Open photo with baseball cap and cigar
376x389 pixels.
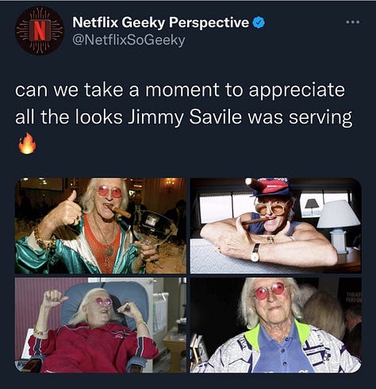click(275, 226)
